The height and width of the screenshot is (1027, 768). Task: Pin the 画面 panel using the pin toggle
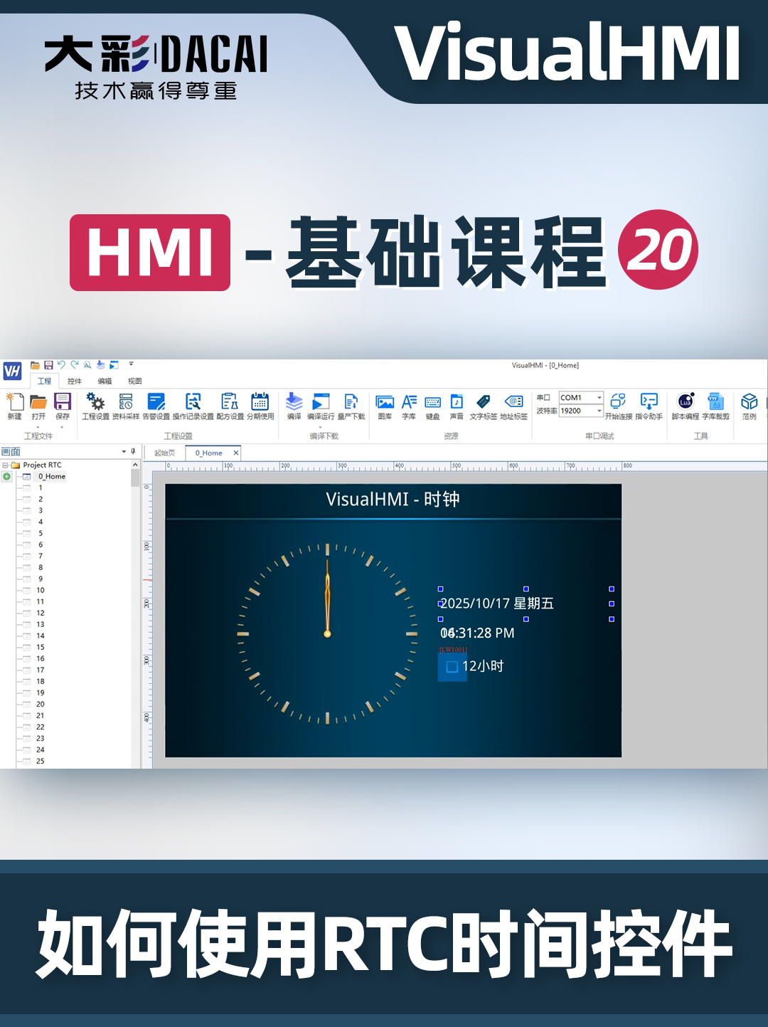point(133,451)
